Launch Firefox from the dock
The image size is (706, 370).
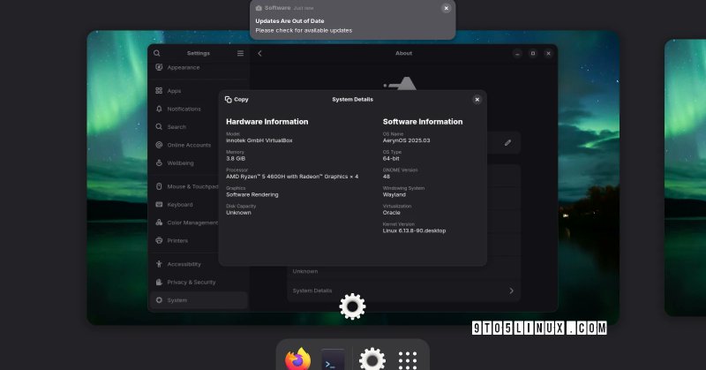pyautogui.click(x=297, y=359)
